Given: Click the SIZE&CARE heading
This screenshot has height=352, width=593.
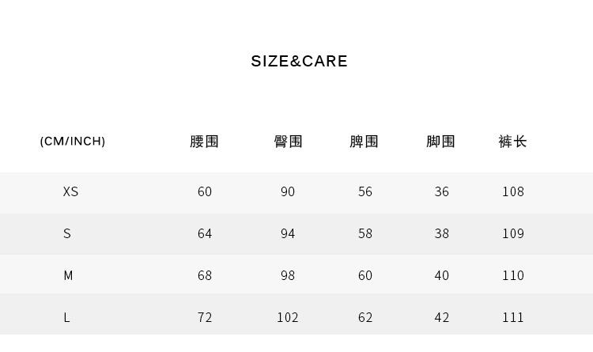Looking at the screenshot, I should (299, 62).
